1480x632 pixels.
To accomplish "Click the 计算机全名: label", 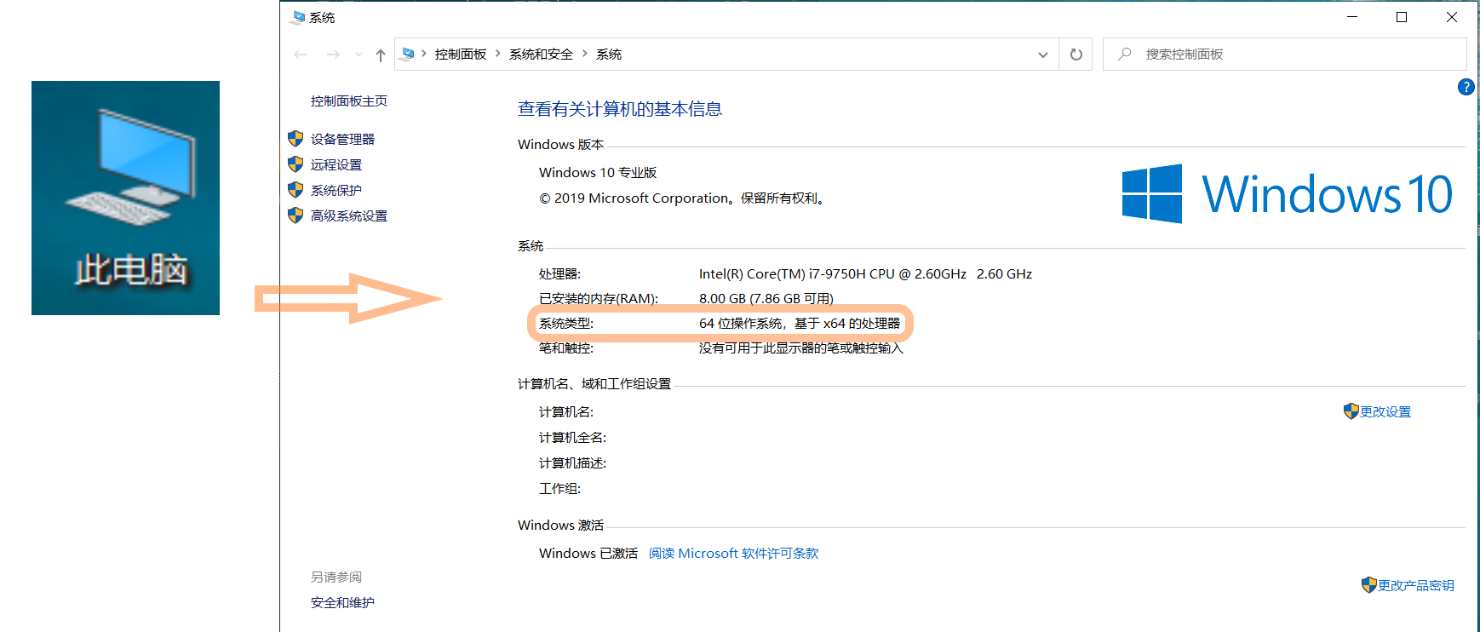I will point(572,437).
